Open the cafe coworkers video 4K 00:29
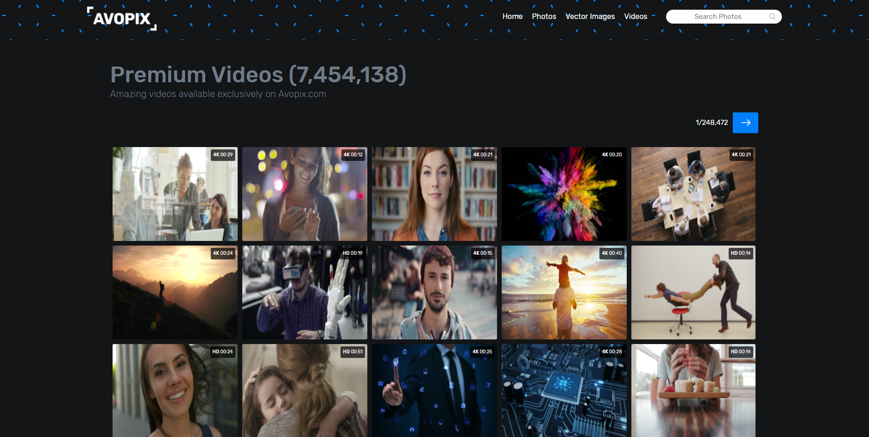 [175, 194]
